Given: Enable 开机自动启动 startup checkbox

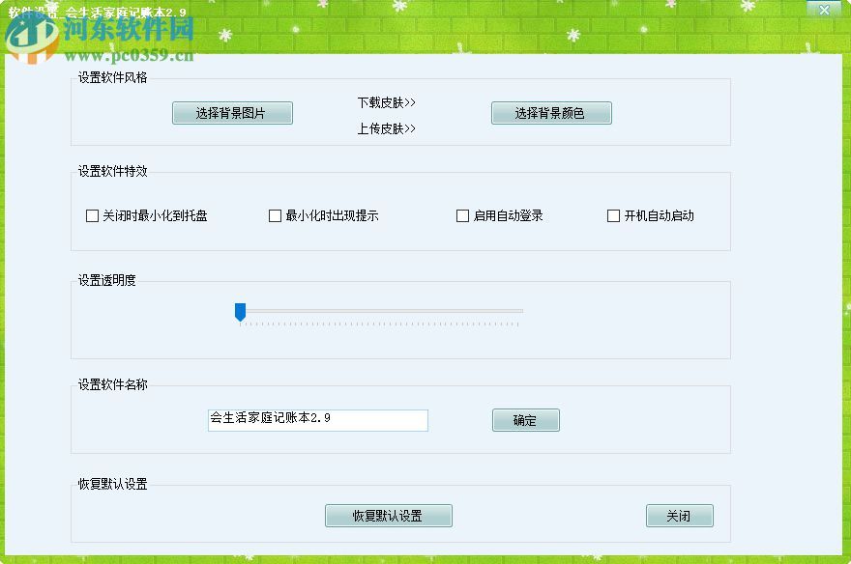Looking at the screenshot, I should 612,215.
